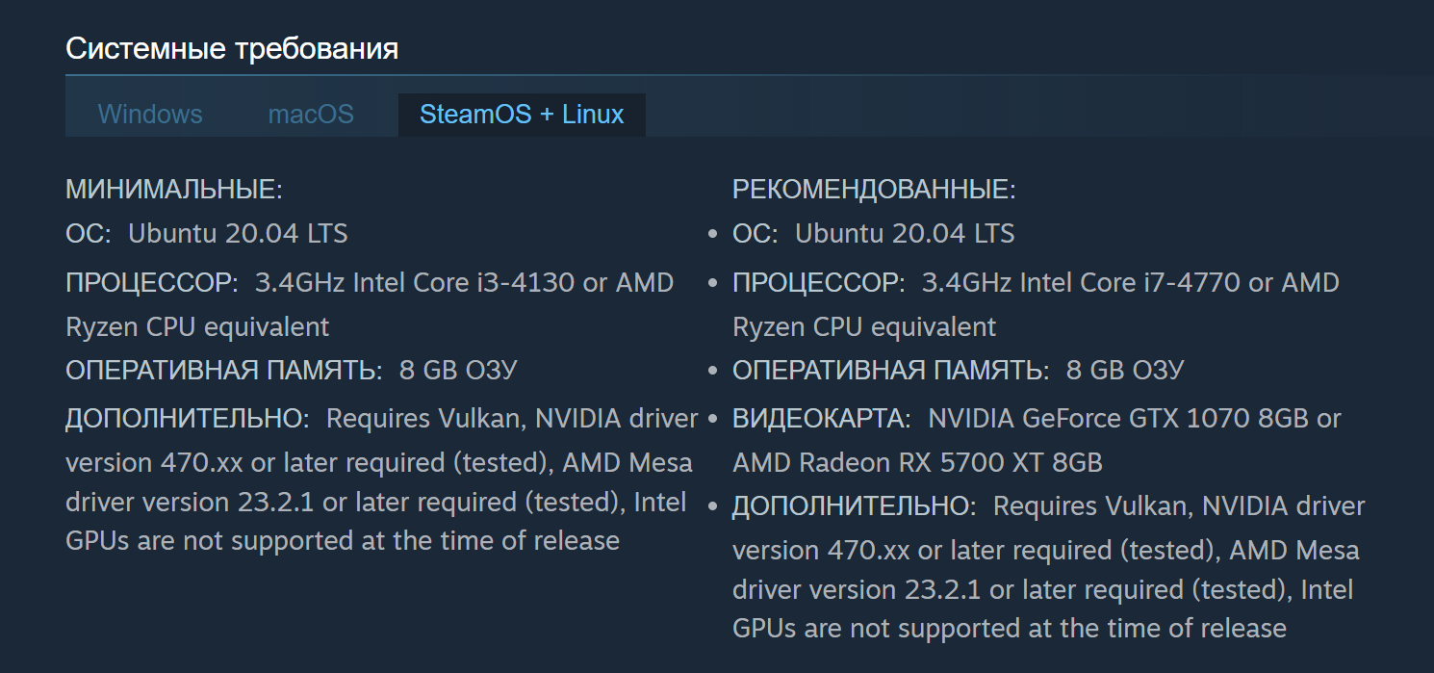Image resolution: width=1434 pixels, height=673 pixels.
Task: Click the ВИДЕОКАРТА label
Action: pos(822,419)
